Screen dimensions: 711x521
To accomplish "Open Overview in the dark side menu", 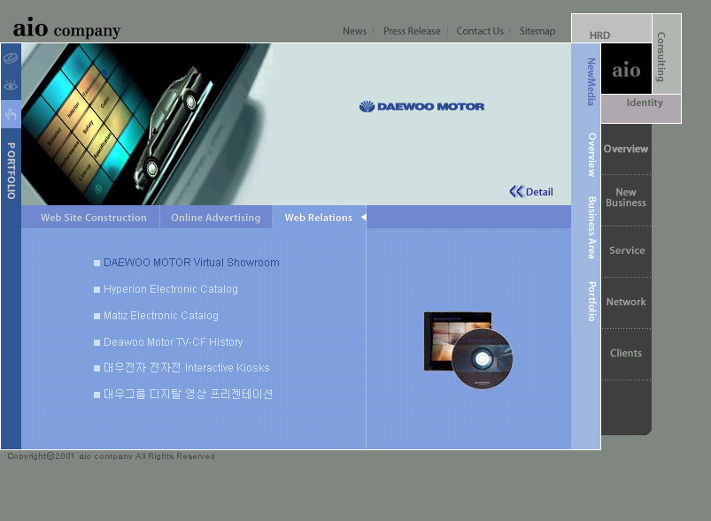I will (x=626, y=149).
